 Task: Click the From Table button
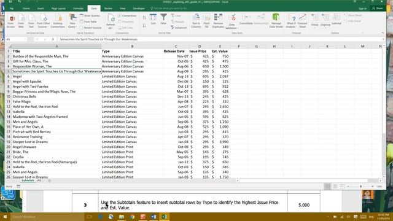[88, 21]
